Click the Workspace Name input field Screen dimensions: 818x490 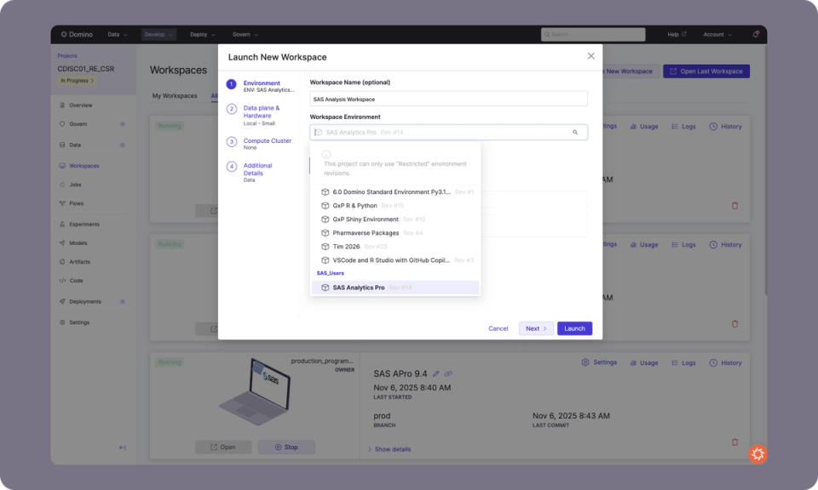point(447,98)
